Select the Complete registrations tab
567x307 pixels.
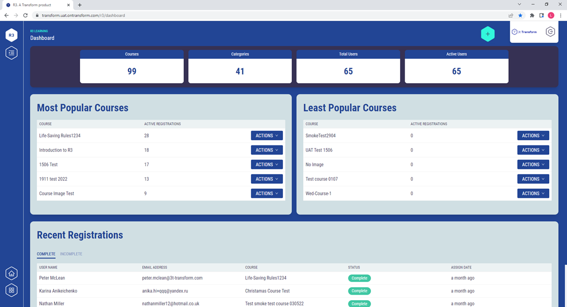[46, 254]
